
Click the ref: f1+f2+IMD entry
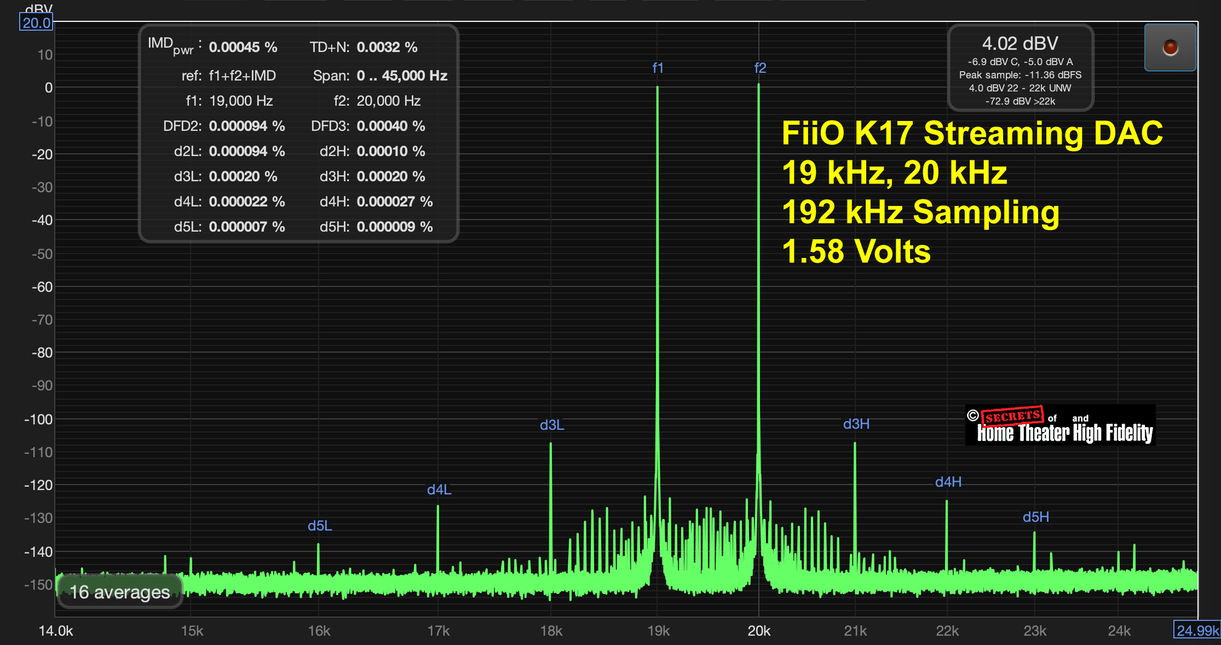(x=229, y=76)
